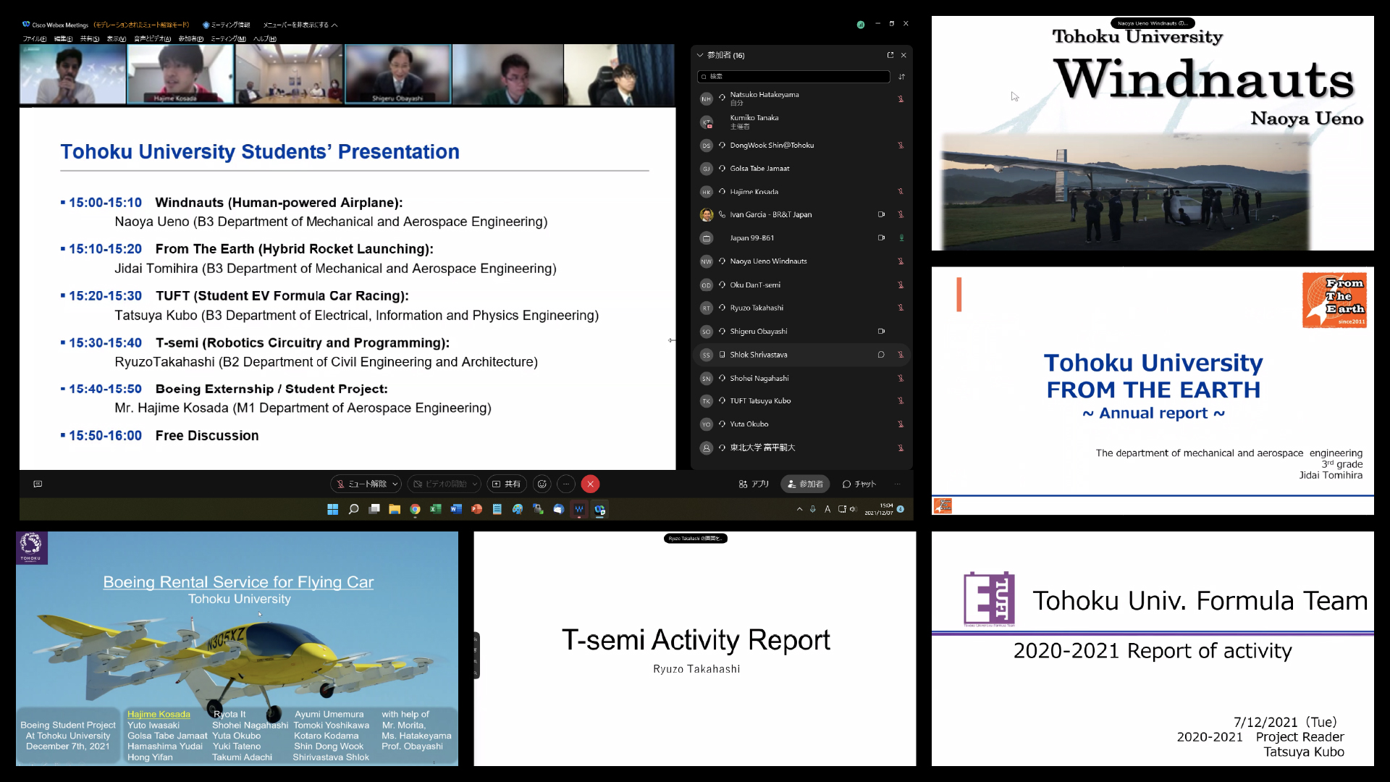Open Task View in taskbar

[x=374, y=509]
